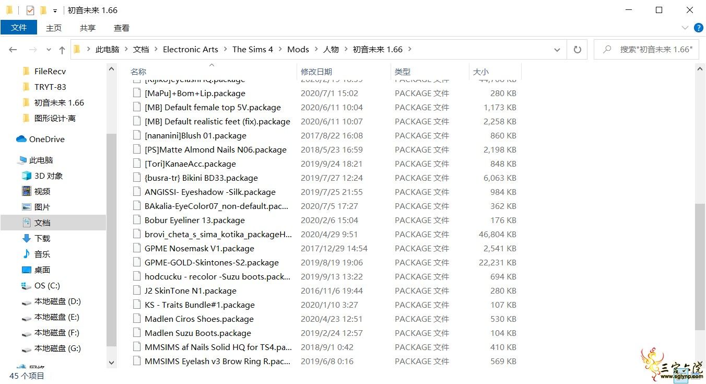The height and width of the screenshot is (384, 706).
Task: Click navigation pane scroll-up arrow
Action: (111, 69)
